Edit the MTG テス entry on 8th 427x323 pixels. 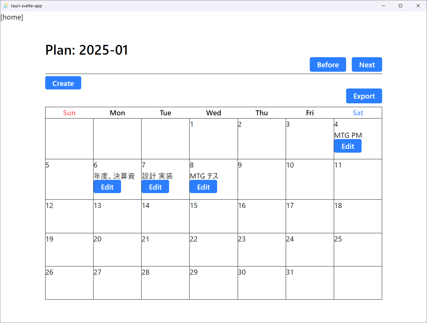point(203,187)
